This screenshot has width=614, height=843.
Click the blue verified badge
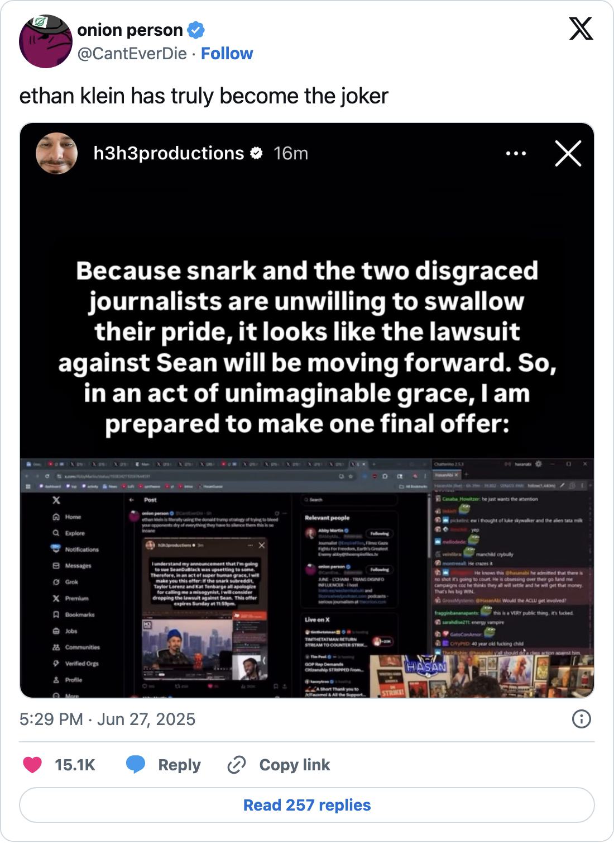click(196, 30)
